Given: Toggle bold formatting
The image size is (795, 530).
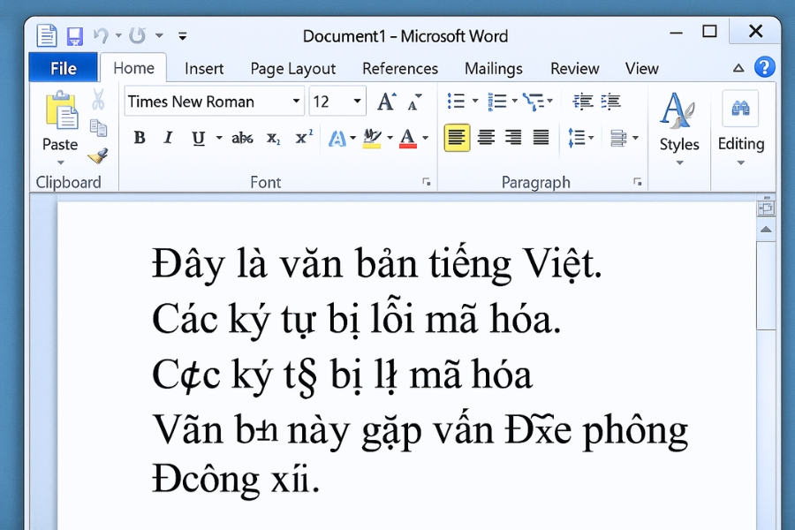Looking at the screenshot, I should coord(139,137).
